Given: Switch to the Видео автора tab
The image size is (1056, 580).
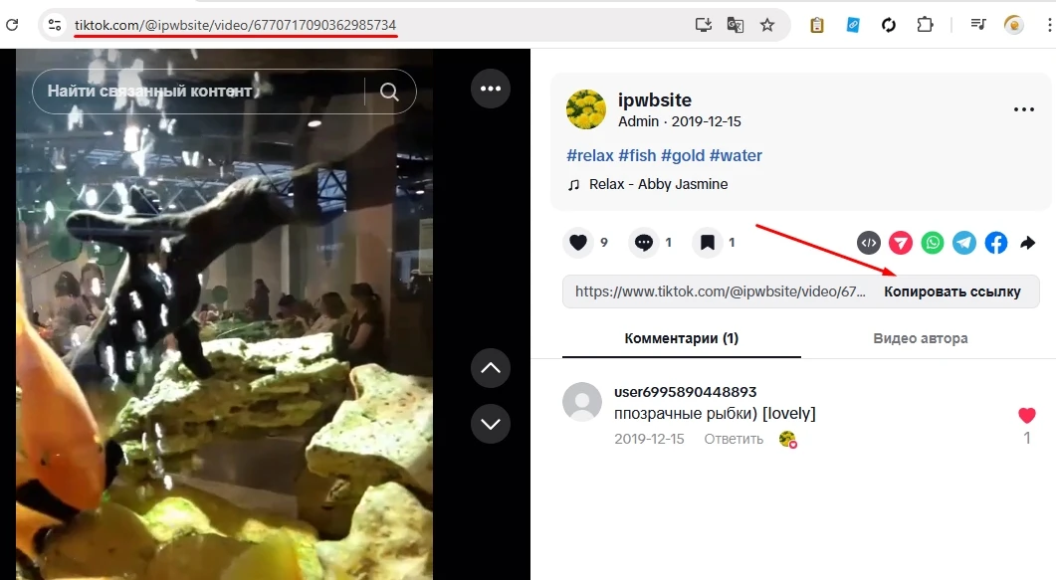Looking at the screenshot, I should pyautogui.click(x=920, y=338).
